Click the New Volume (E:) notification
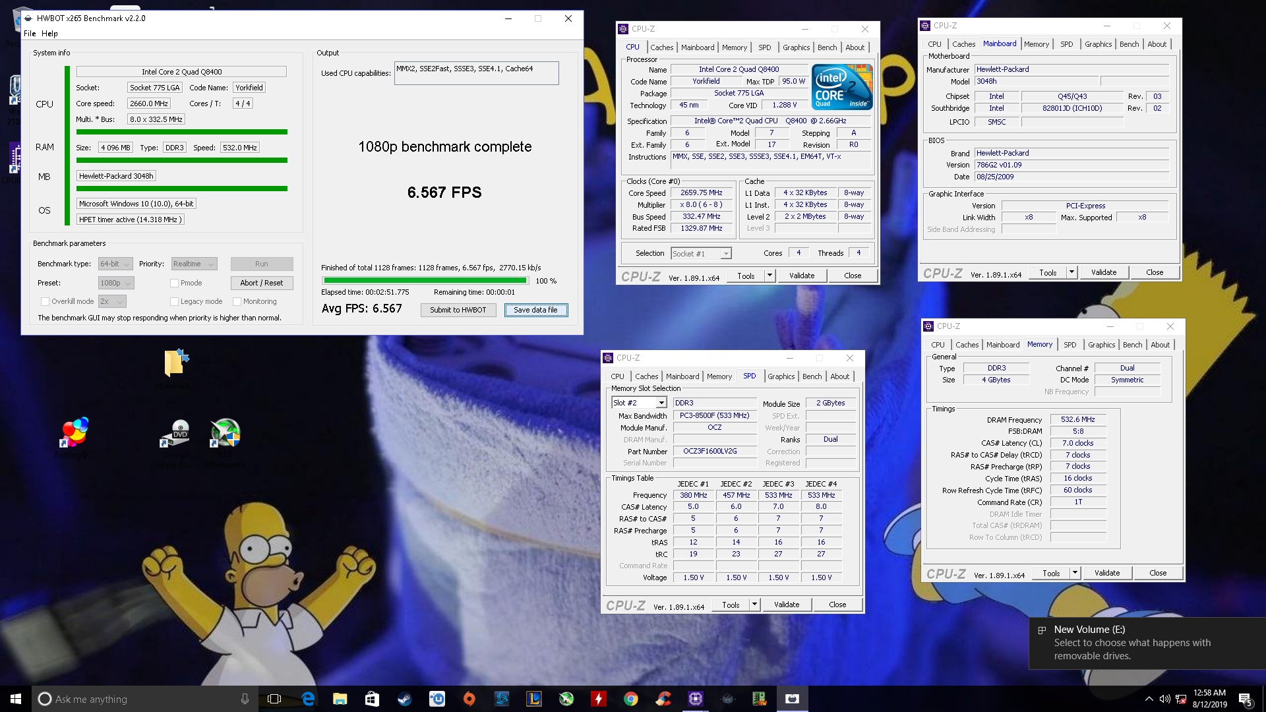Image resolution: width=1266 pixels, height=712 pixels. pyautogui.click(x=1147, y=643)
